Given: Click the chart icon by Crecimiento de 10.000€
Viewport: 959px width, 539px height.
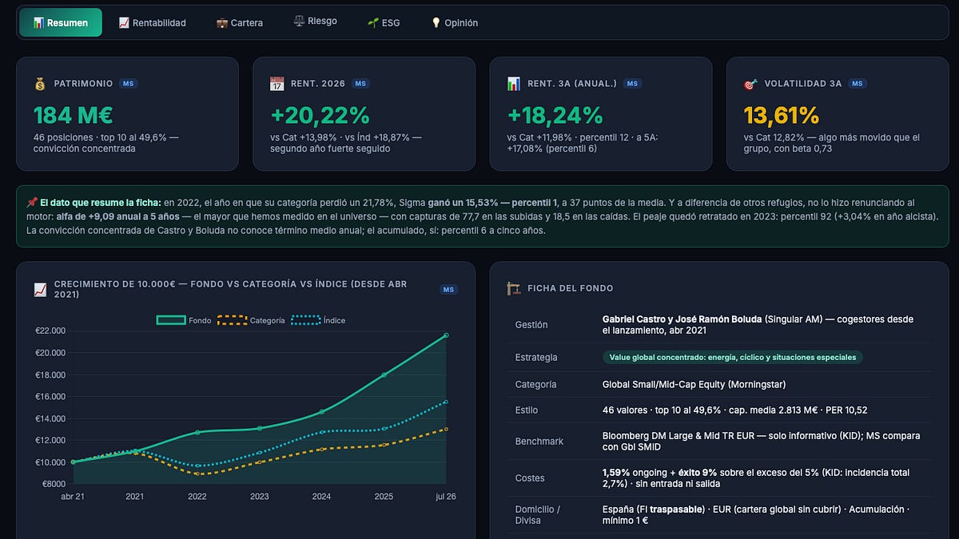Looking at the screenshot, I should click(40, 288).
